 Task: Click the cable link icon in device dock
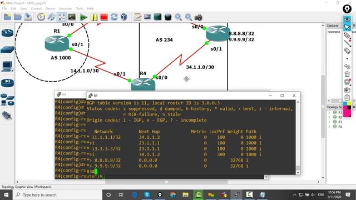click(x=7, y=116)
